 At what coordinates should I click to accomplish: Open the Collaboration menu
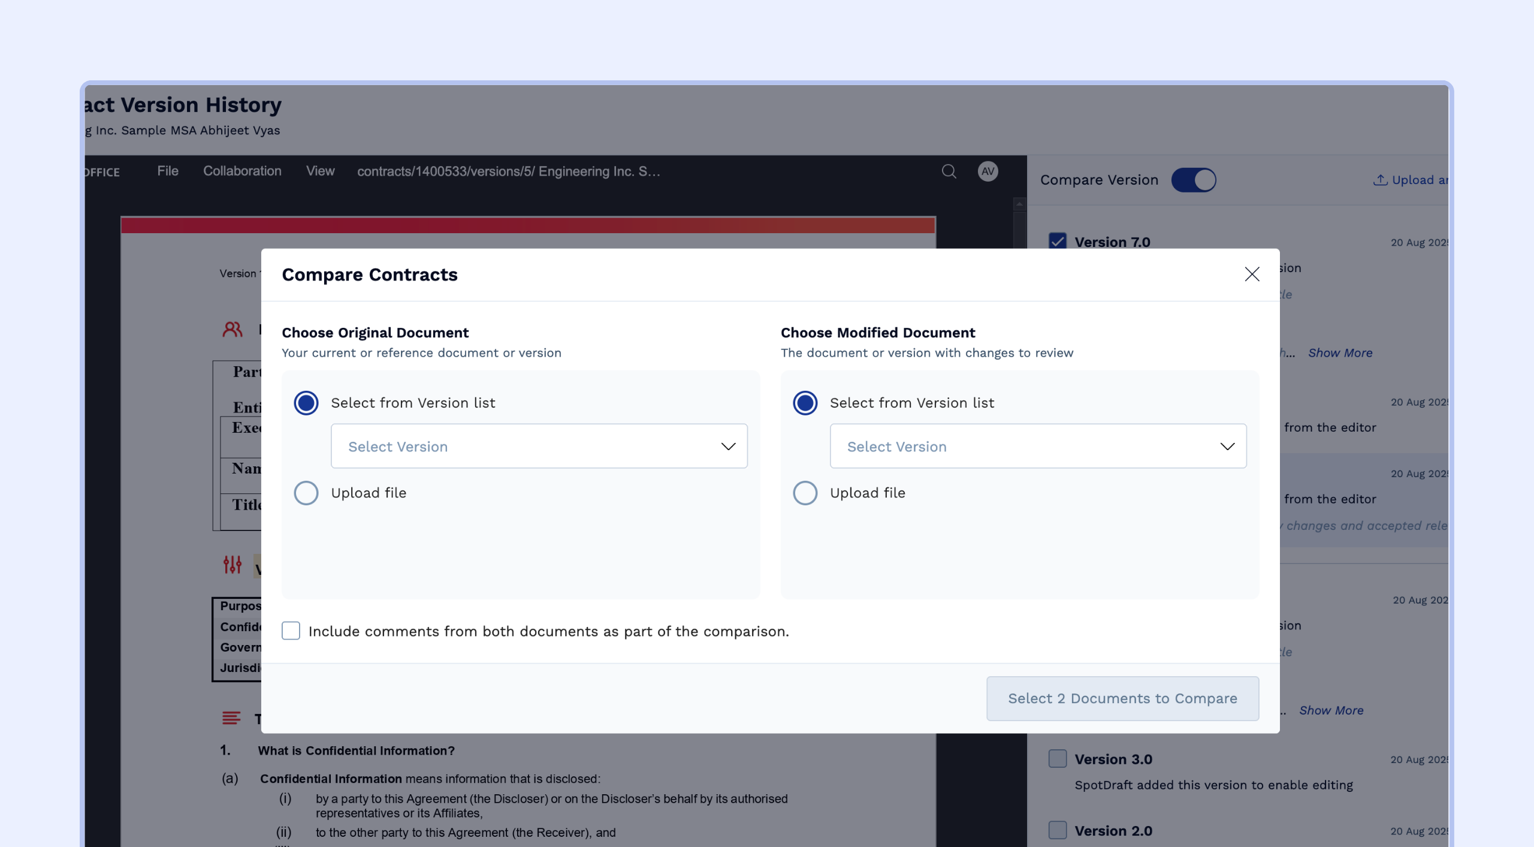[x=242, y=171]
